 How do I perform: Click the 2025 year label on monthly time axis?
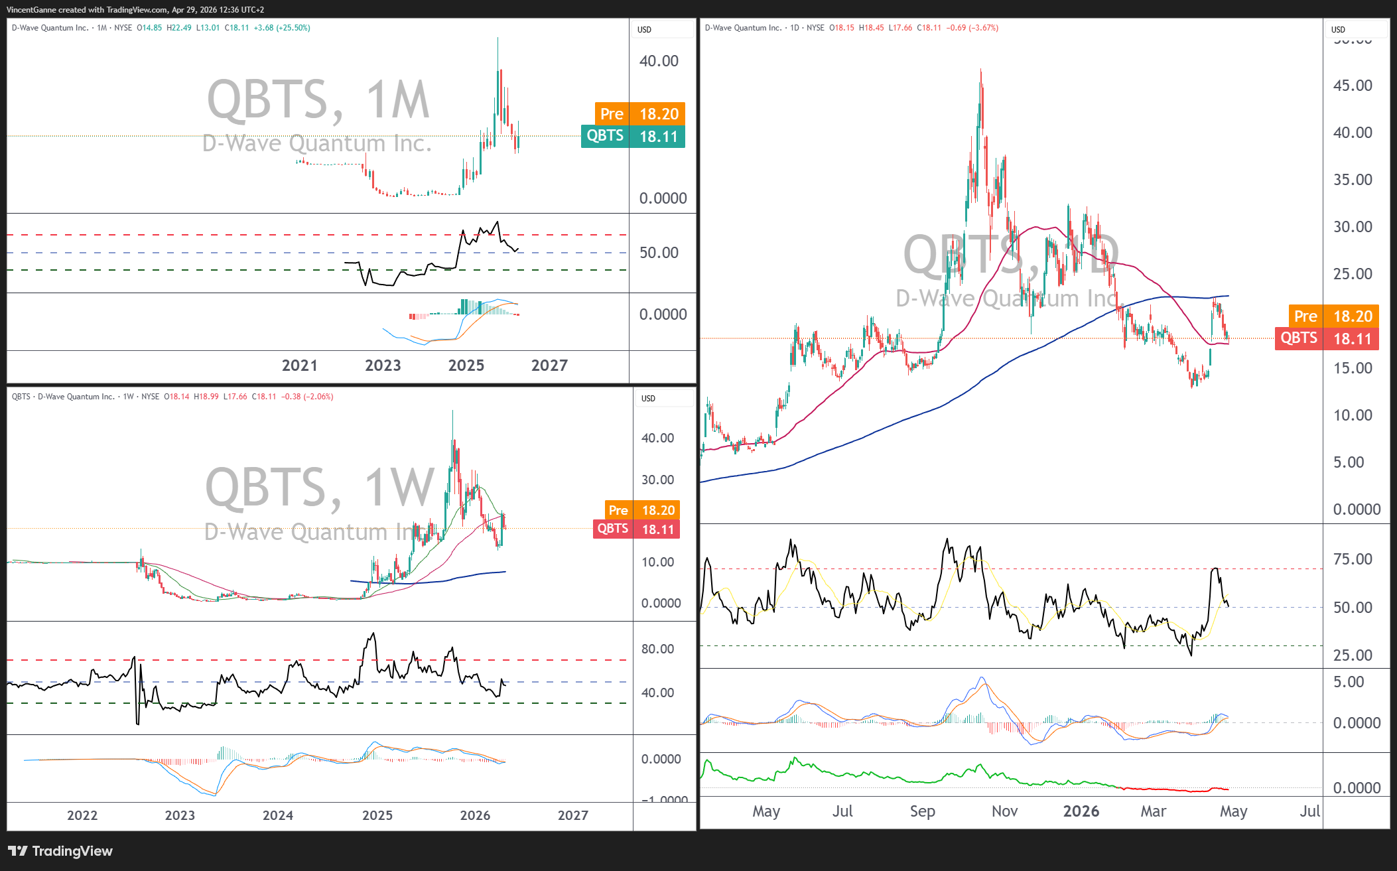(466, 366)
